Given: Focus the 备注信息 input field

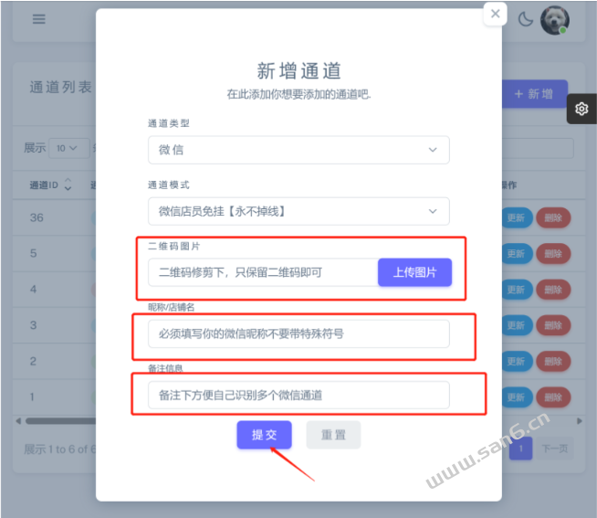Looking at the screenshot, I should (298, 395).
